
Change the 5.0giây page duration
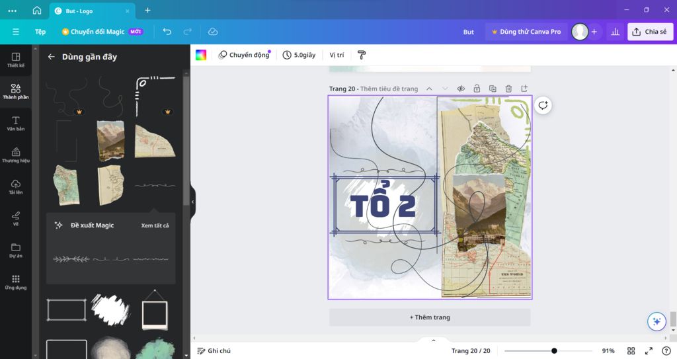coord(299,55)
